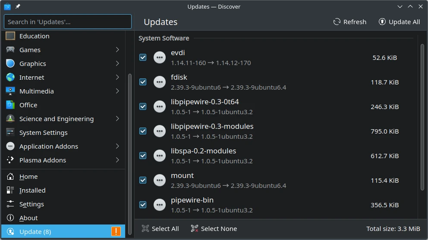Click the updates list vertical scrollbar
This screenshot has height=240, width=428.
[422, 116]
